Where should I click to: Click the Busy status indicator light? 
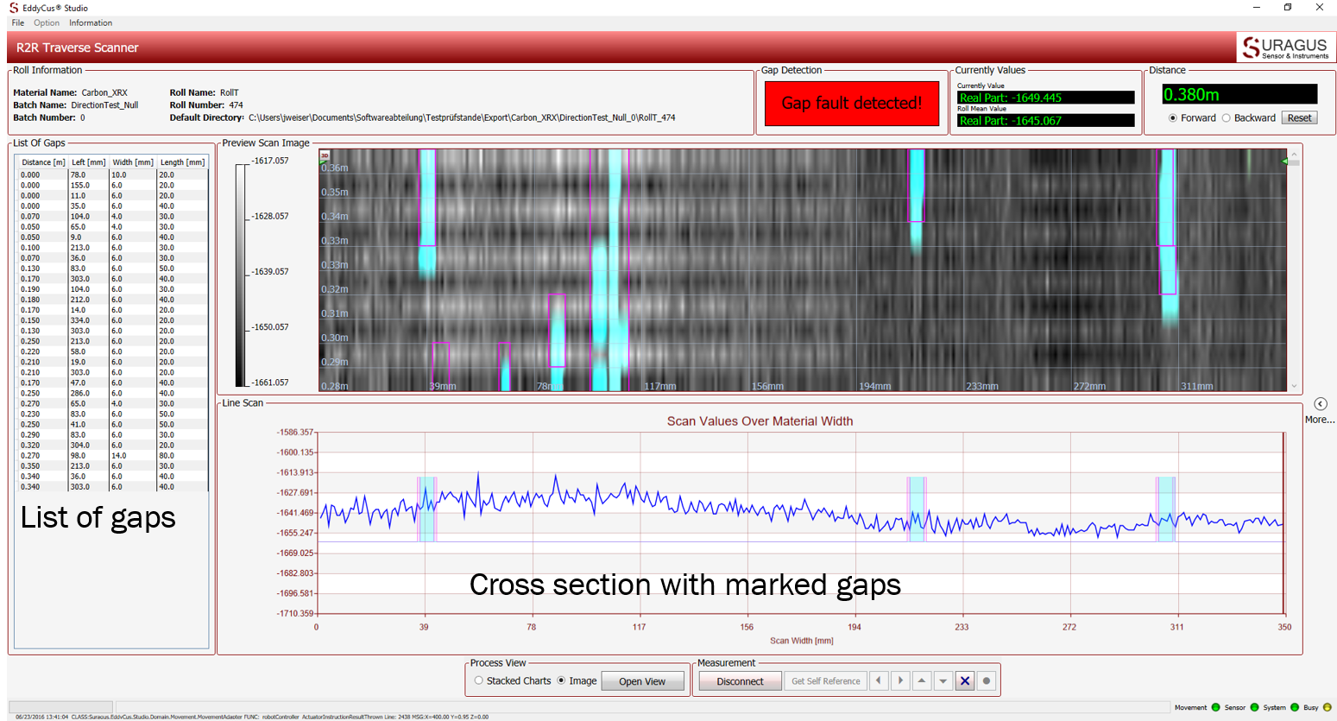(1328, 707)
